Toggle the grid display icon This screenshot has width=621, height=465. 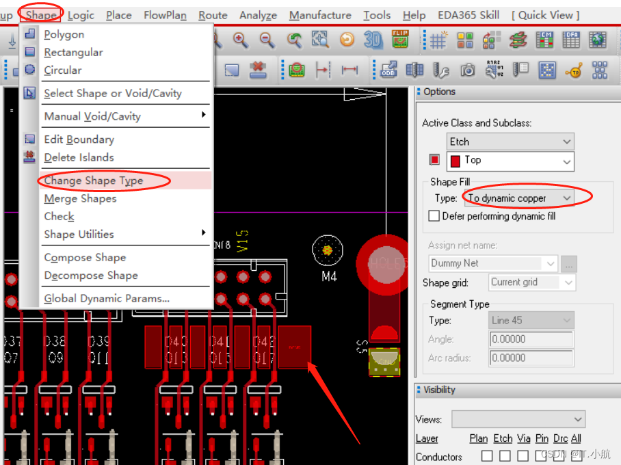[438, 40]
